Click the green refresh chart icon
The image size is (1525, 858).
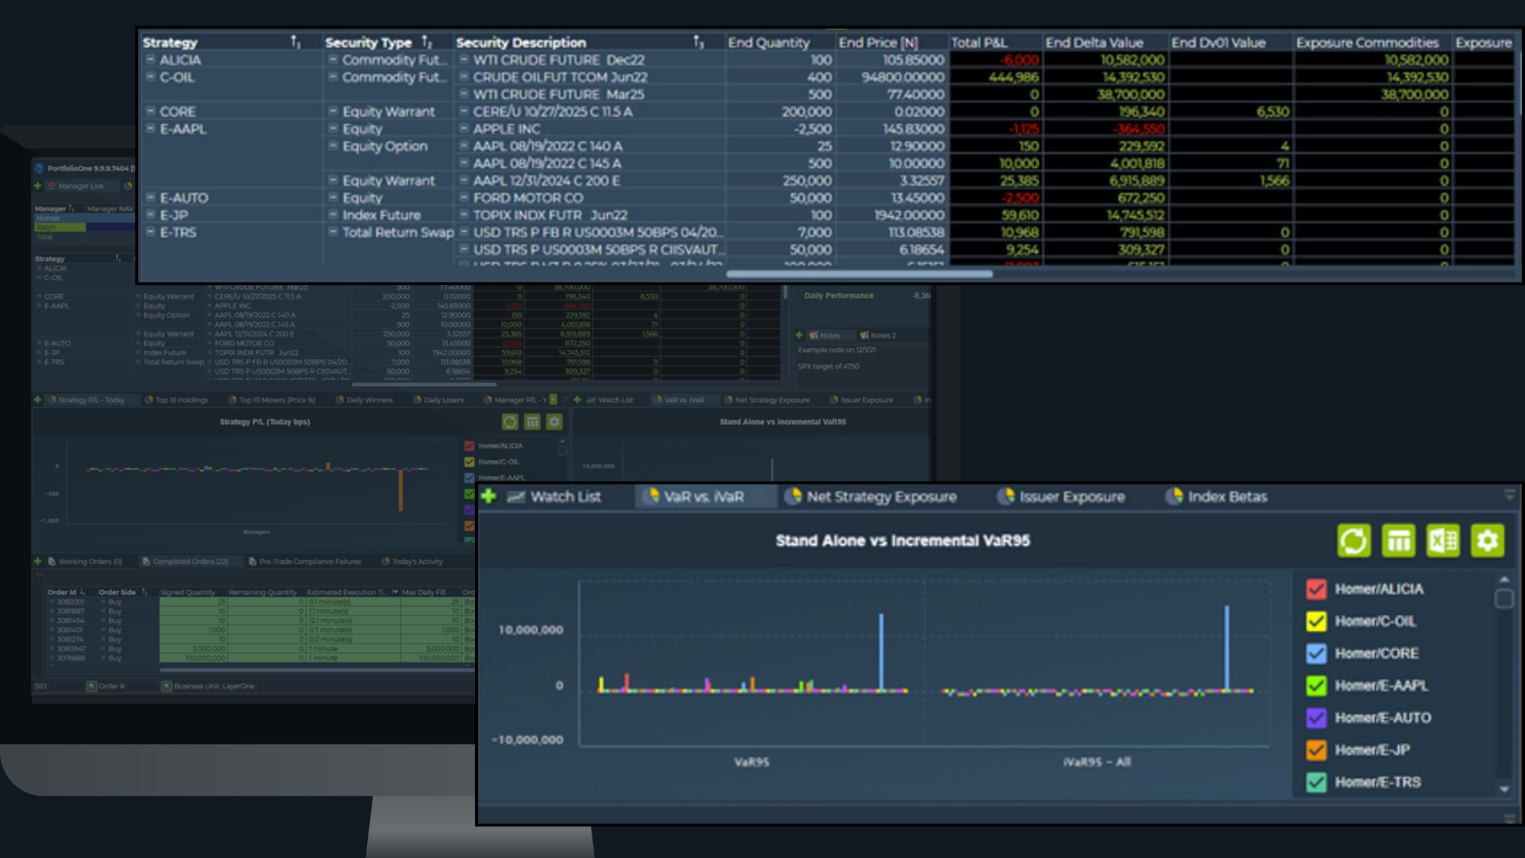point(1353,541)
